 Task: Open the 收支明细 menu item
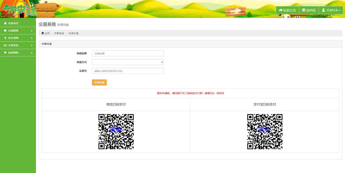click(x=18, y=38)
